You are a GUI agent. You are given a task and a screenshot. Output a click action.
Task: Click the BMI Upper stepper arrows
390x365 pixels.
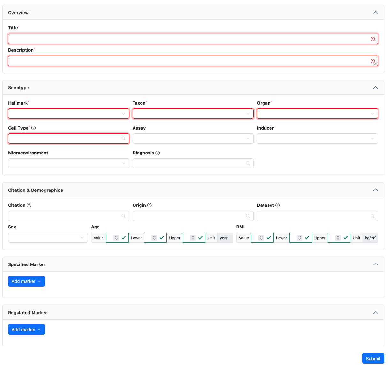point(338,238)
